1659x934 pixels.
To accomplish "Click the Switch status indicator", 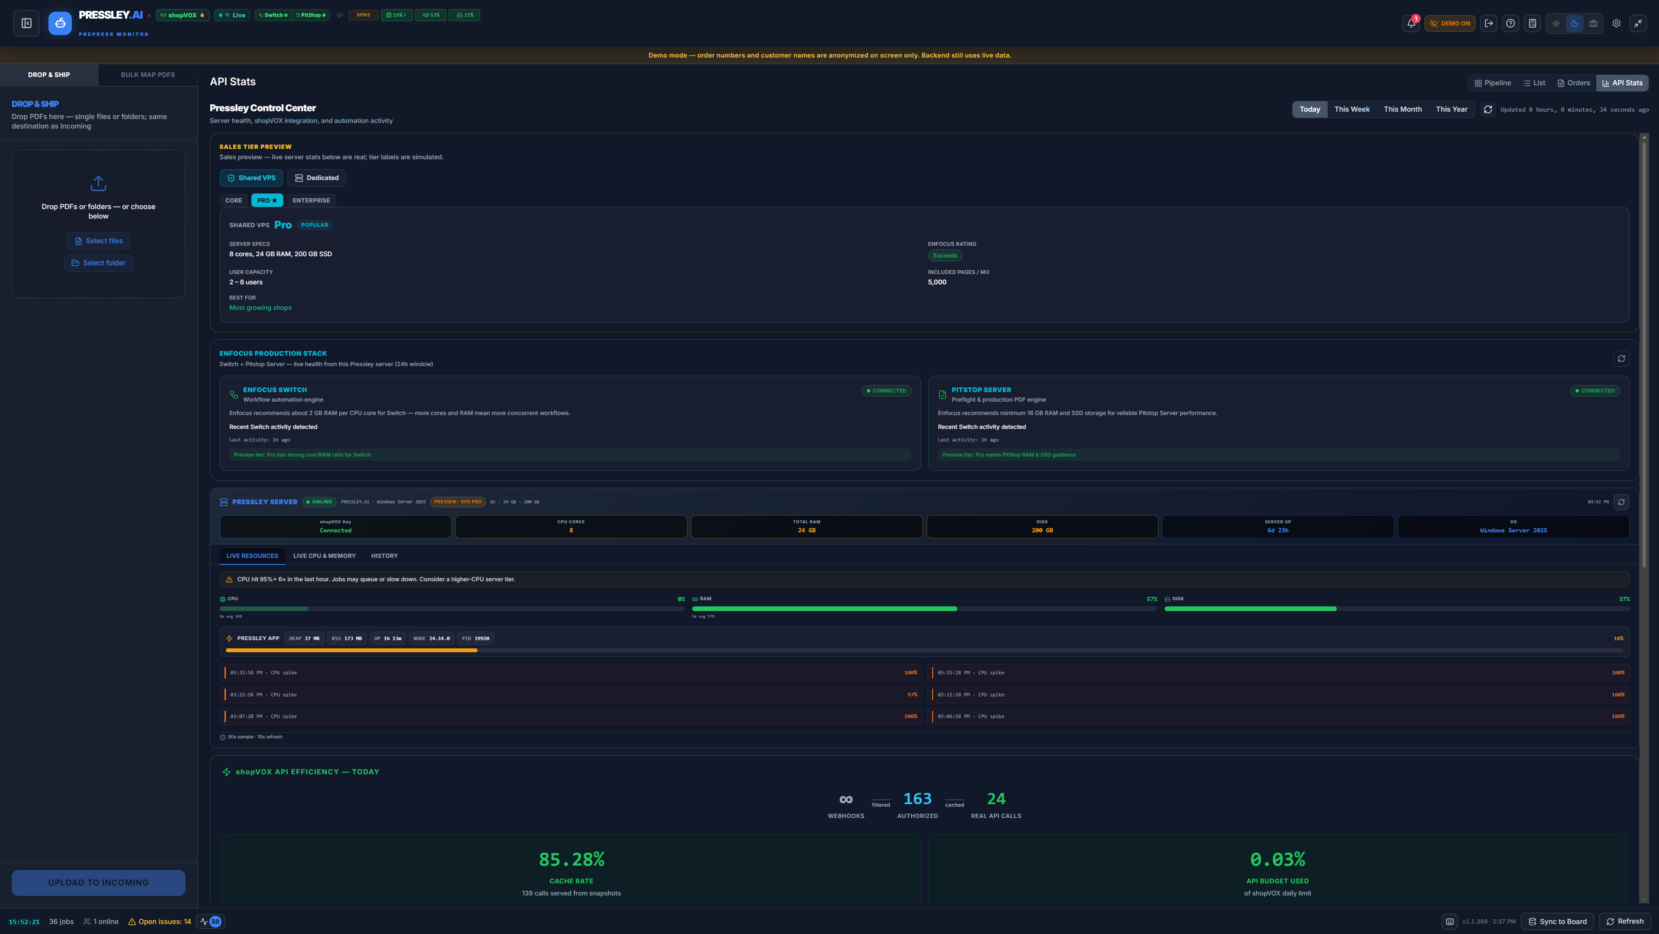I will (273, 15).
